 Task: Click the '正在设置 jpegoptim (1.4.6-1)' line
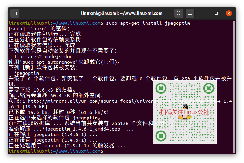coord(53,140)
